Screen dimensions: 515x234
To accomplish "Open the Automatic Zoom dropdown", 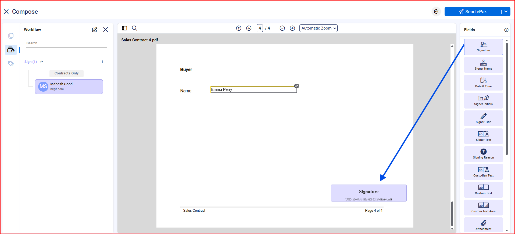I will [318, 28].
